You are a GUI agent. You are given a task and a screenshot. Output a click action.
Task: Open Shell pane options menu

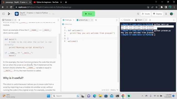pyautogui.click(x=174, y=20)
